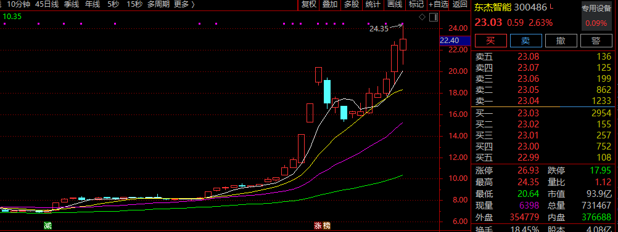618x232 pixels.
Task: Click the green 减 marker on timeline
Action: [47, 226]
